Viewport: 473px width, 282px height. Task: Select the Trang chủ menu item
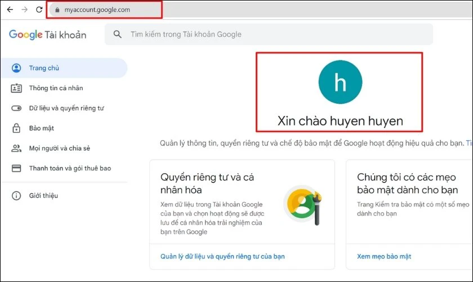tap(64, 68)
